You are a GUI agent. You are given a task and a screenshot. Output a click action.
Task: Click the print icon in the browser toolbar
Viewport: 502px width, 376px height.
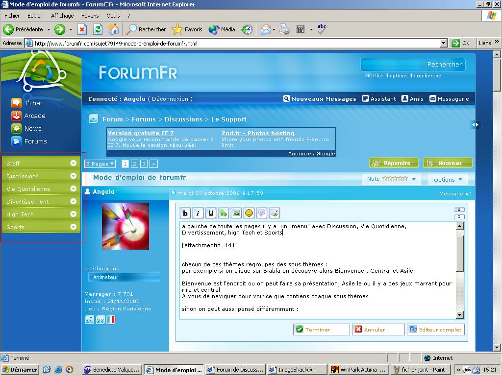click(x=285, y=29)
